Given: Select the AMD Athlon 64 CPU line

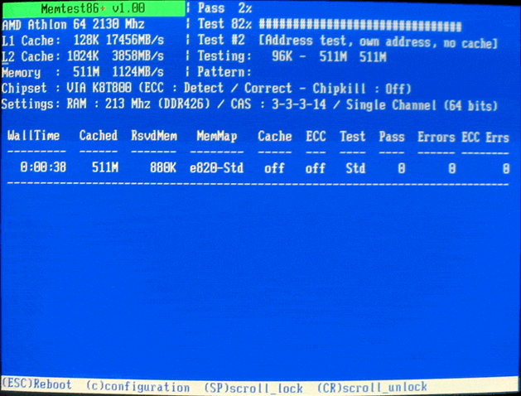Looking at the screenshot, I should [x=73, y=25].
